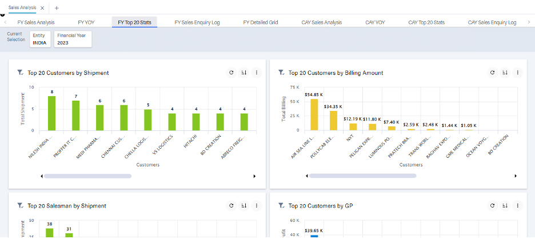Screen dimensions: 535x239
Task: Sort Top 20 Customers by GP chart
Action: 505,205
